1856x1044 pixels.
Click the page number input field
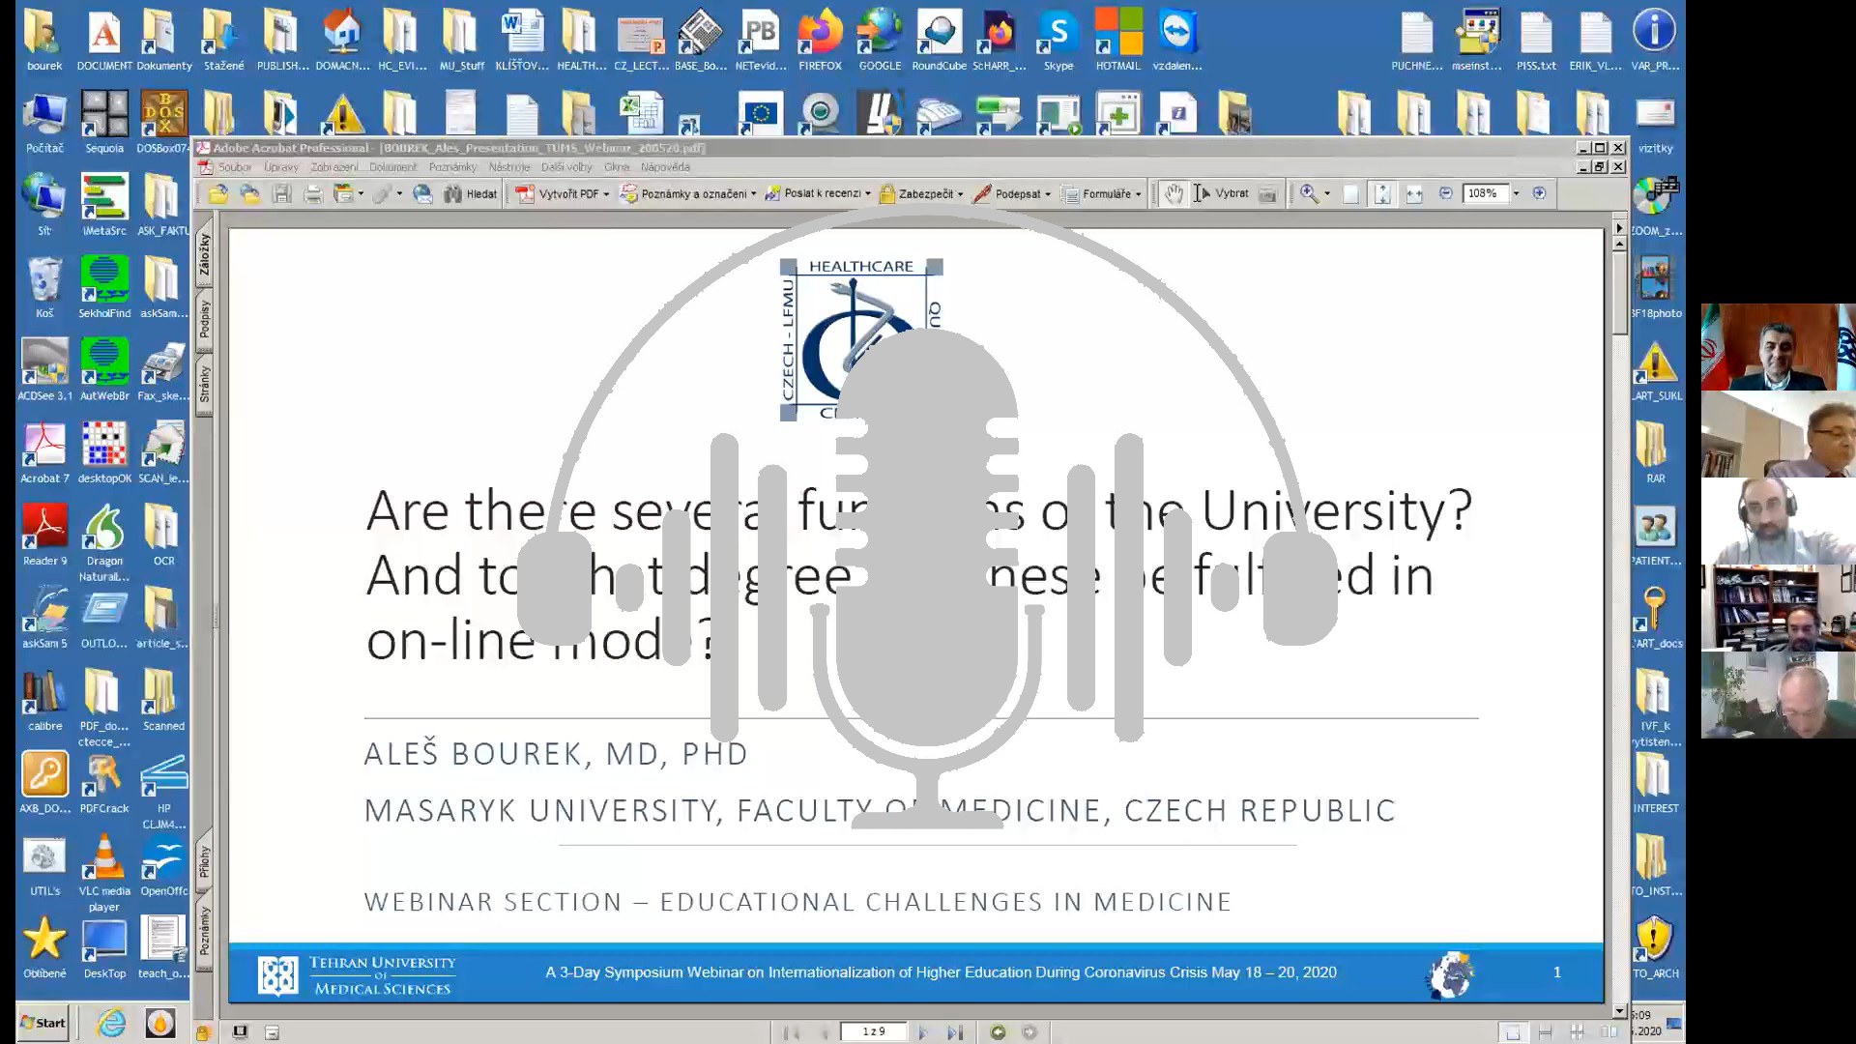tap(873, 1031)
